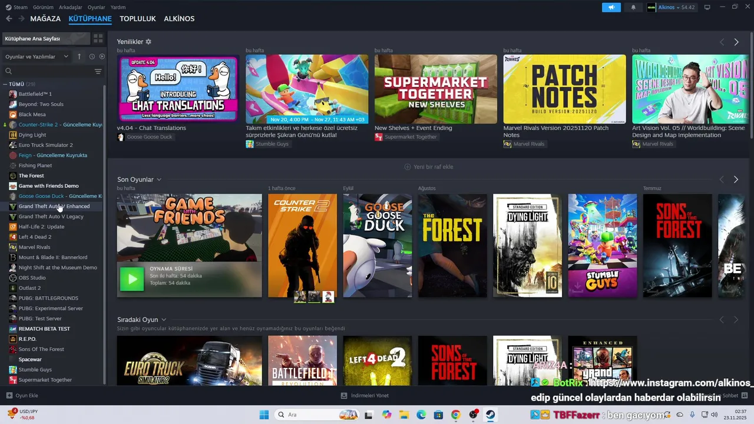Click the OBS Studio icon in taskbar
This screenshot has height=424, width=754.
[473, 415]
